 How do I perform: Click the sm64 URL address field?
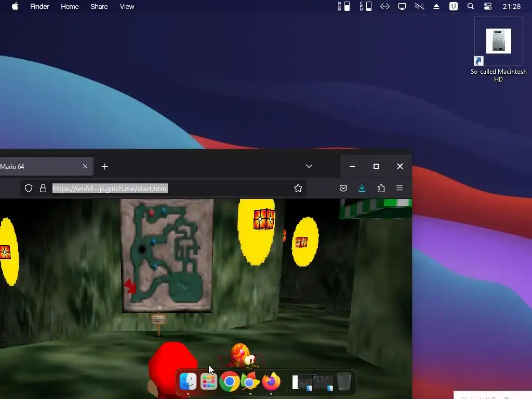pyautogui.click(x=163, y=188)
